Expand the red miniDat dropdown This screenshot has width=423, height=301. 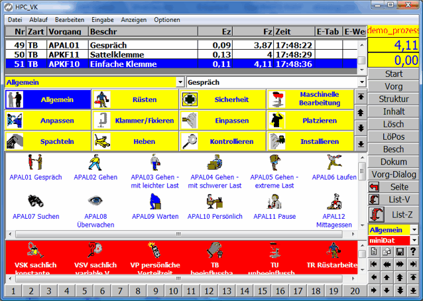coord(414,240)
